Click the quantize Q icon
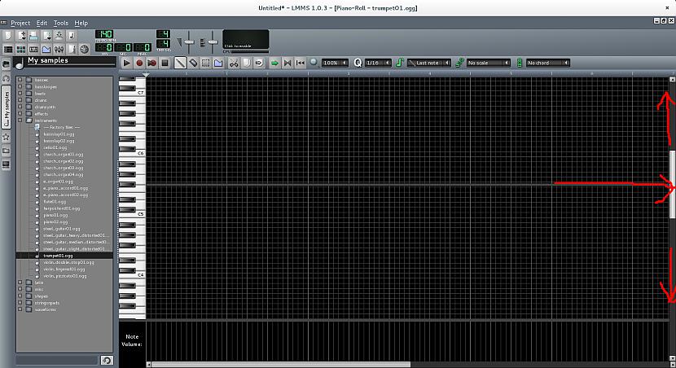The height and width of the screenshot is (368, 676). [x=358, y=63]
